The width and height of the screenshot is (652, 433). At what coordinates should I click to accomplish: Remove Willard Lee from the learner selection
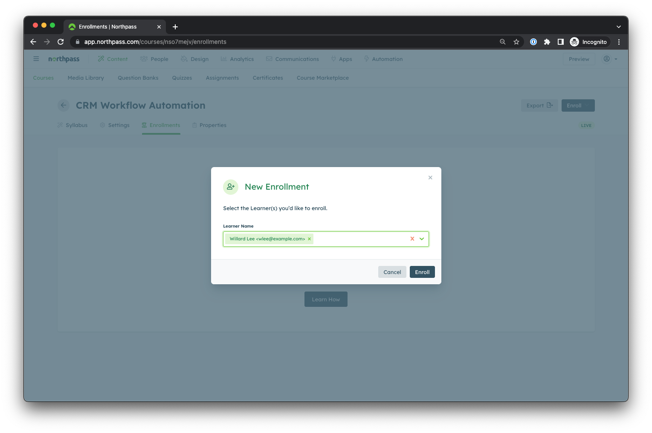pos(309,239)
